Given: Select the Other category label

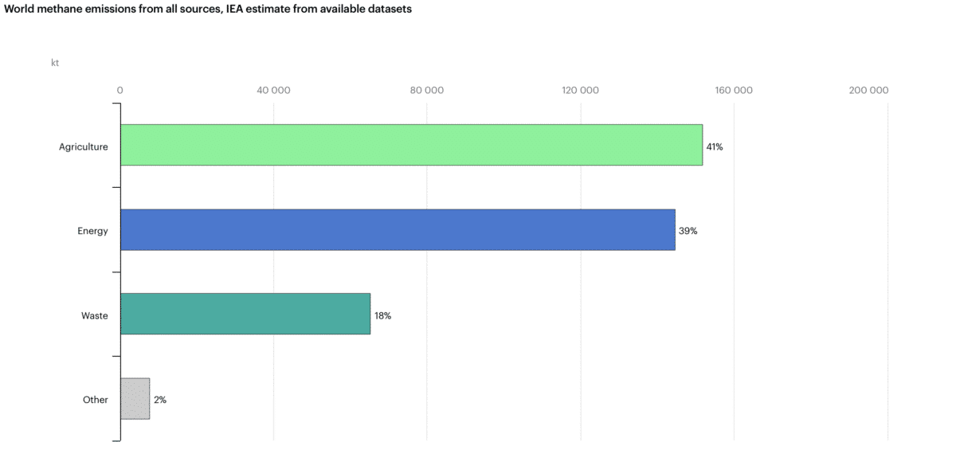Looking at the screenshot, I should pos(95,400).
